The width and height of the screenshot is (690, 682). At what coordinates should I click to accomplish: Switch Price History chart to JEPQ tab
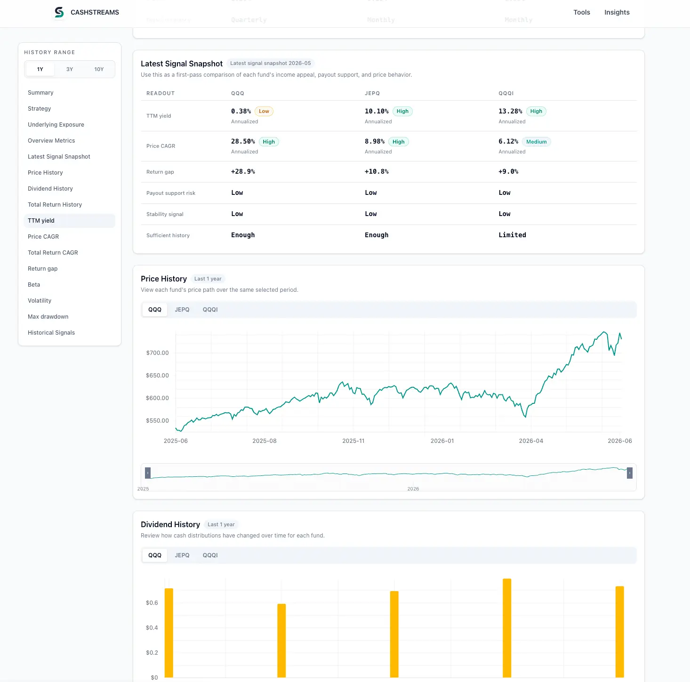coord(182,310)
